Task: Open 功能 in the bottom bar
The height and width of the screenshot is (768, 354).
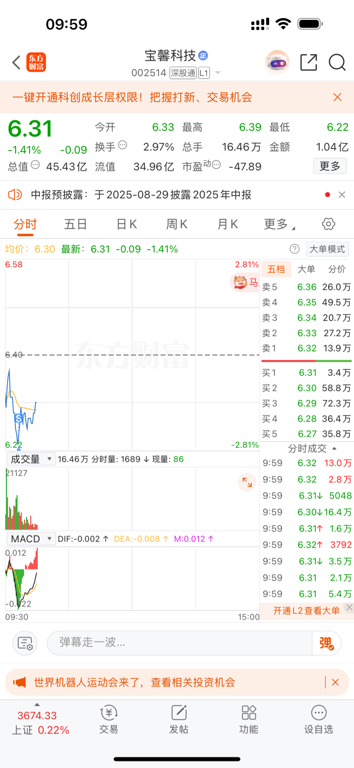Action: click(x=249, y=720)
